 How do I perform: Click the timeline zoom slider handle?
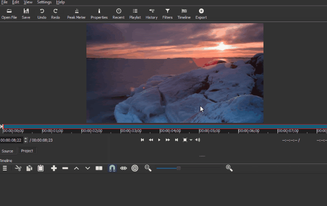coord(178,168)
